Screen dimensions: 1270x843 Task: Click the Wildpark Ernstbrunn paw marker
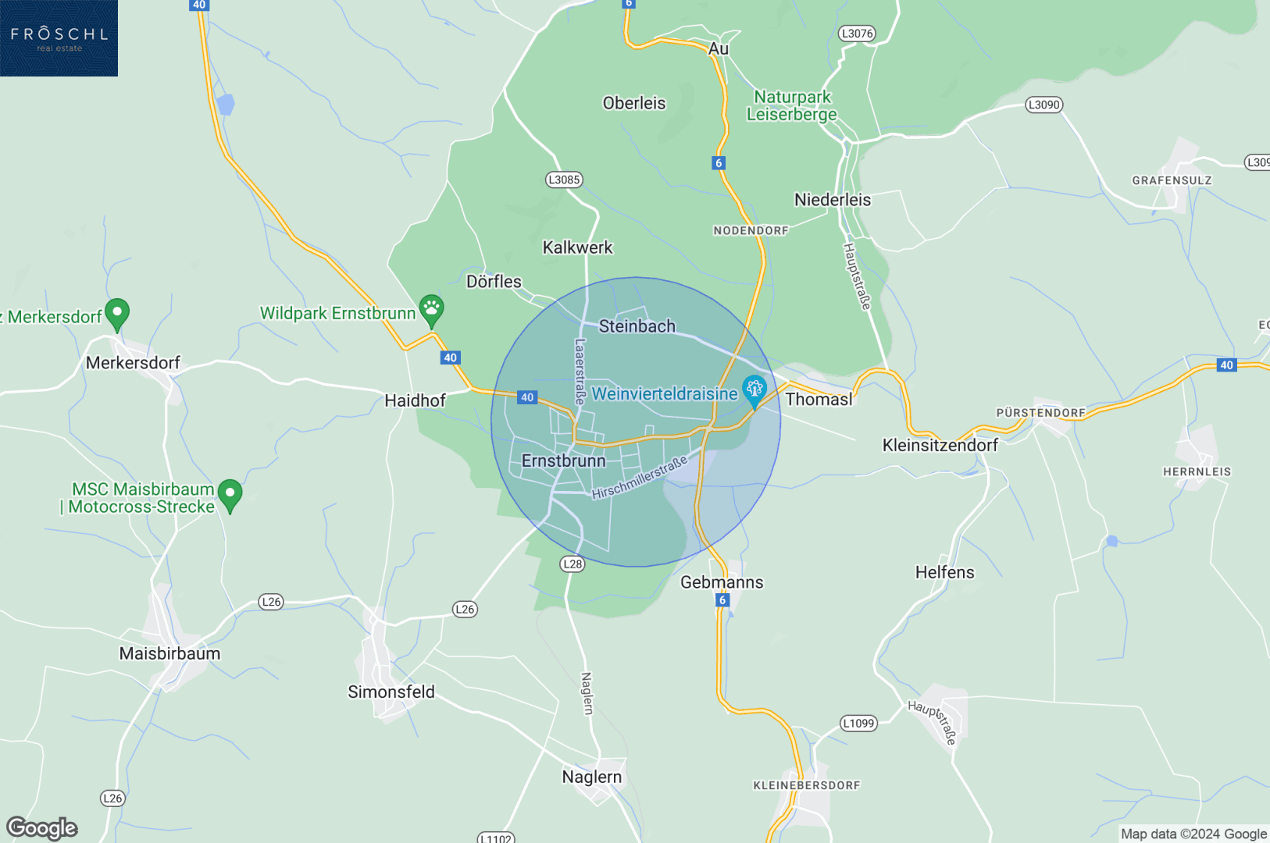431,311
